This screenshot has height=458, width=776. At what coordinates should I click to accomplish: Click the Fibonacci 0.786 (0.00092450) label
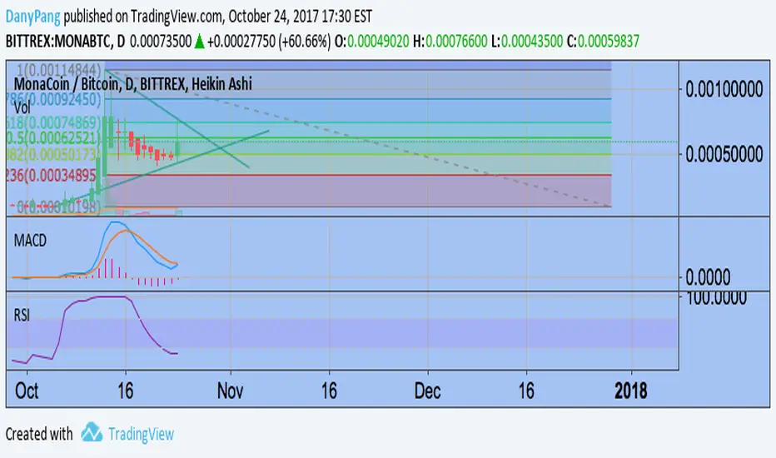pos(53,99)
